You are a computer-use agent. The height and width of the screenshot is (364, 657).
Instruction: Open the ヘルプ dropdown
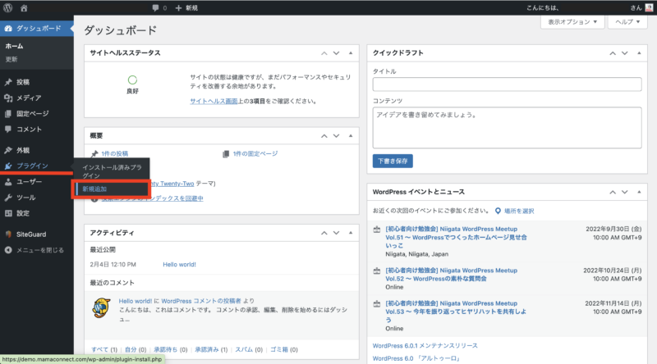627,22
